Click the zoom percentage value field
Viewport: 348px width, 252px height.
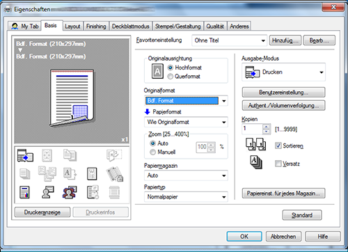(203, 147)
